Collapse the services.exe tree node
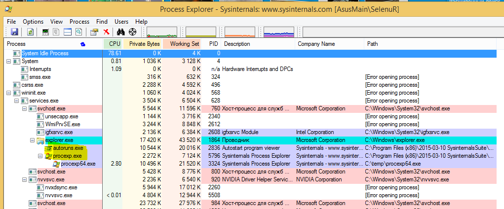Screen dimensions: 504x209 [16, 101]
